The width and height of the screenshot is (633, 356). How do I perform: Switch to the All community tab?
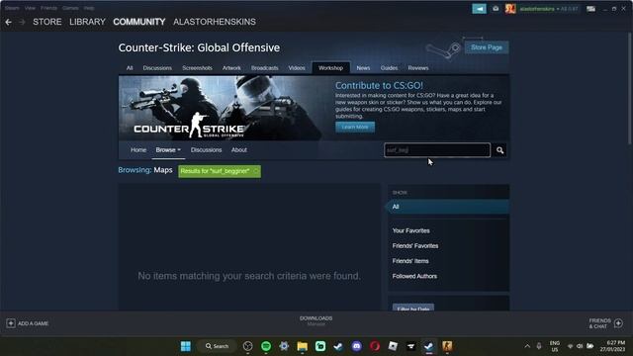click(x=130, y=68)
